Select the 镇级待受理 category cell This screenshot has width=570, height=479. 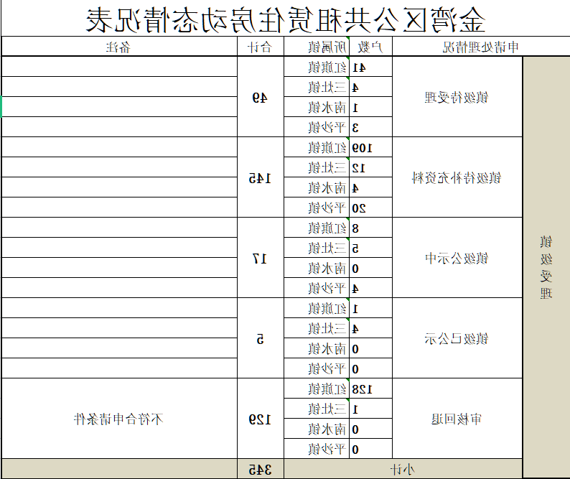pos(457,97)
